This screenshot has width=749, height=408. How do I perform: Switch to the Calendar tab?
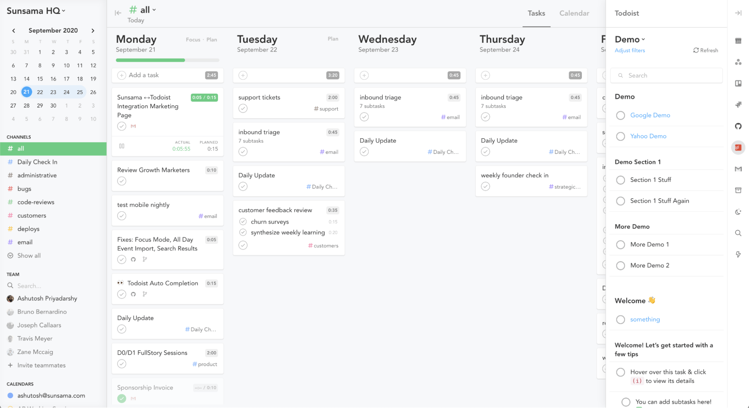(x=574, y=13)
